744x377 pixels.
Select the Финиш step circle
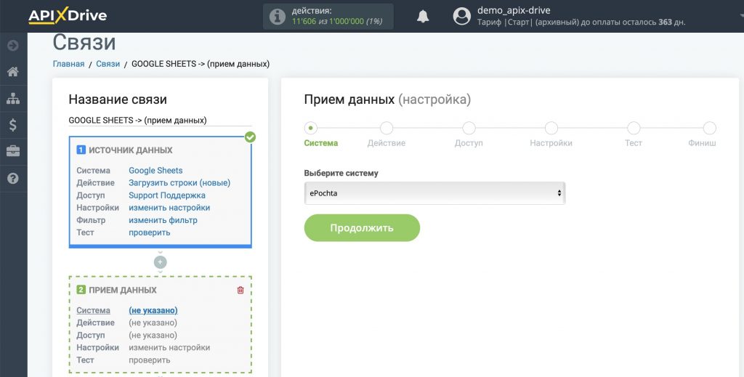tap(709, 128)
